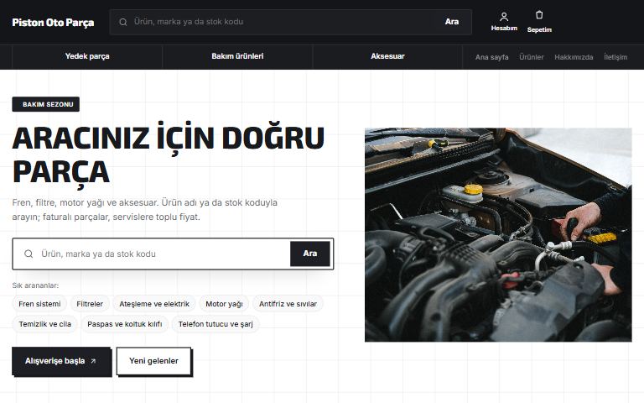Go to the Piston Oto Parça logo
The height and width of the screenshot is (403, 644).
[x=53, y=22]
